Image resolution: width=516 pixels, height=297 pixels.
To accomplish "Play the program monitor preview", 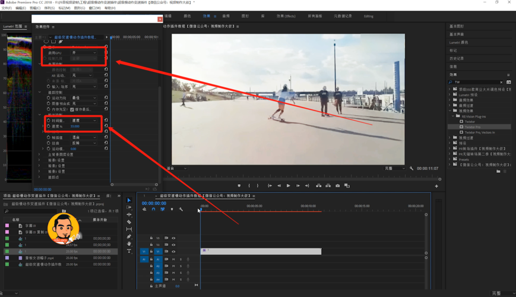I will pos(288,186).
